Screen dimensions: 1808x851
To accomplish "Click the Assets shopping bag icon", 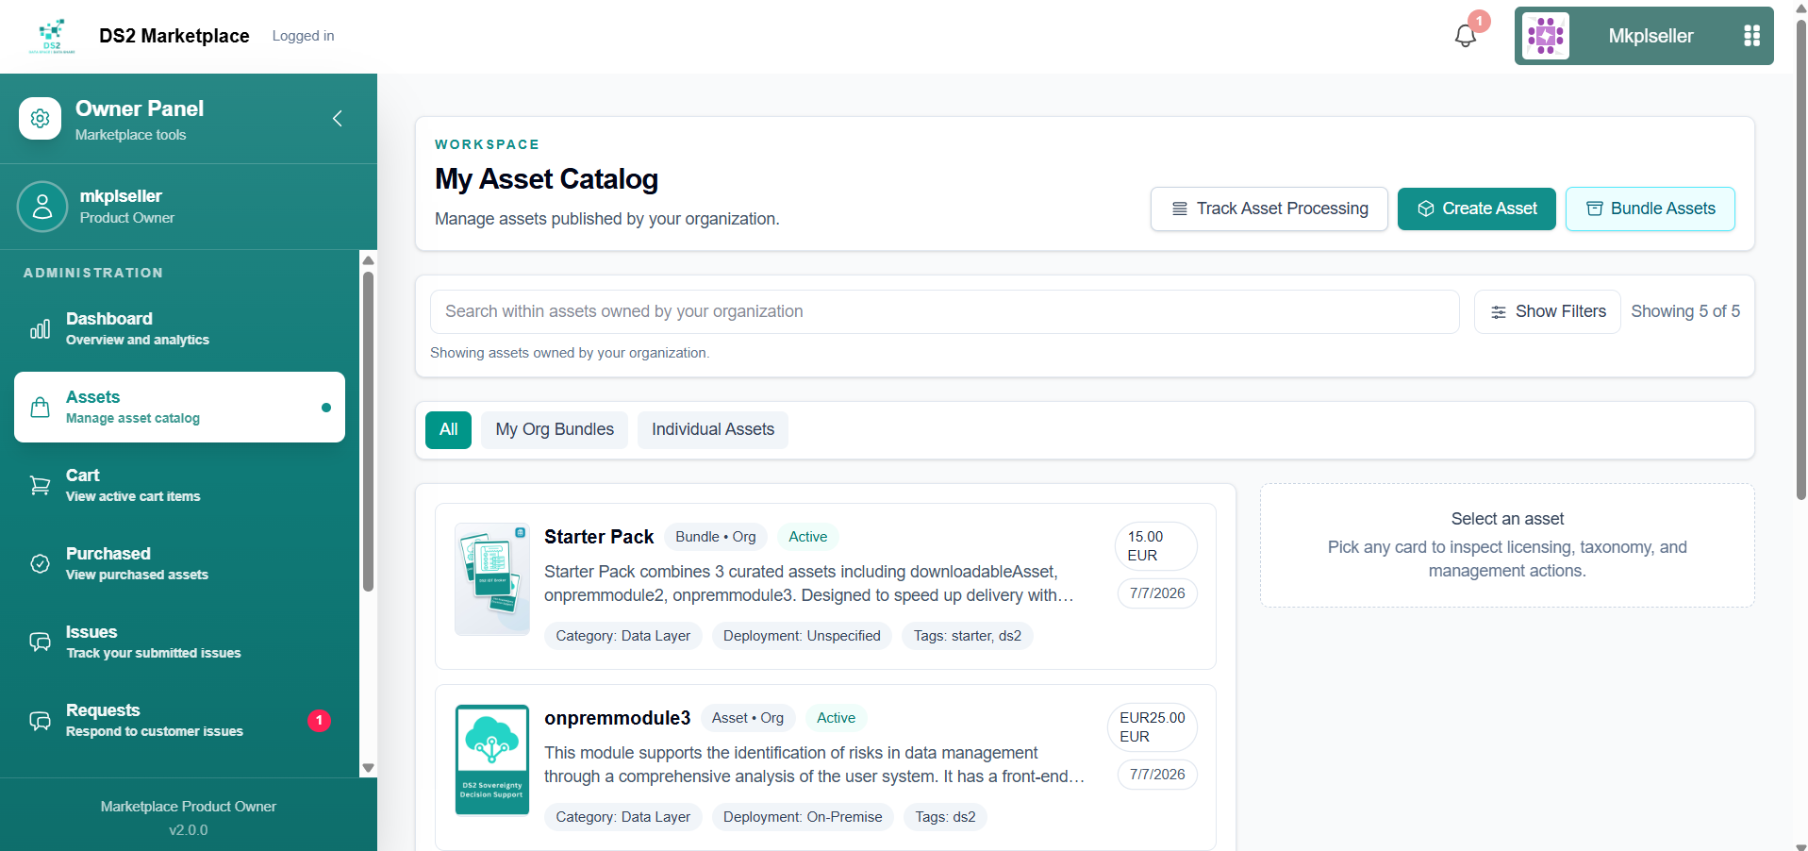I will pyautogui.click(x=40, y=408).
